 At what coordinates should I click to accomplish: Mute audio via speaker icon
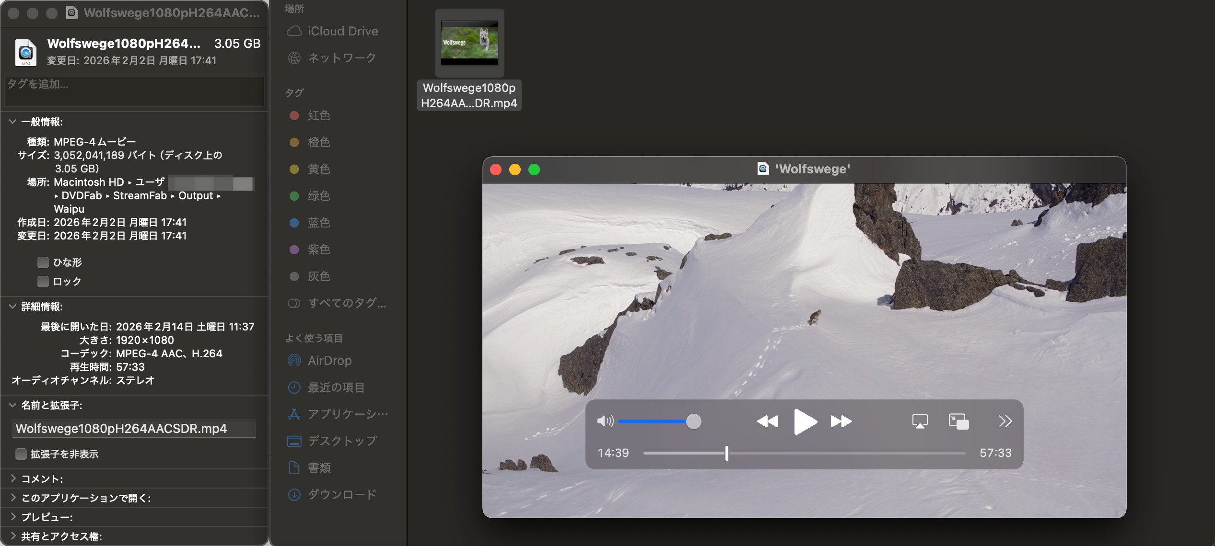(605, 421)
